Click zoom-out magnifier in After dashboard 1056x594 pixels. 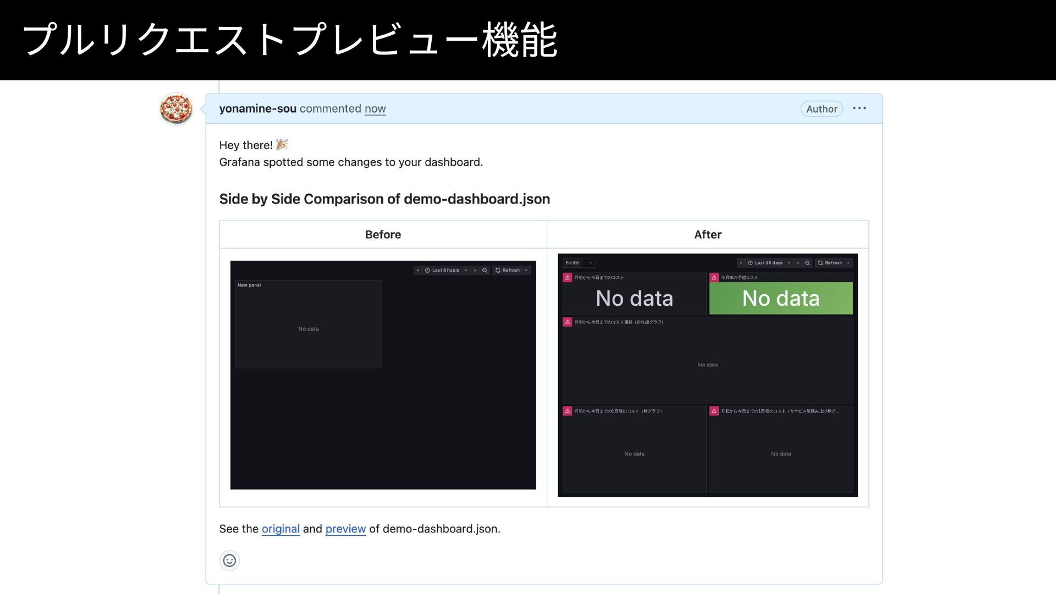[x=807, y=263]
